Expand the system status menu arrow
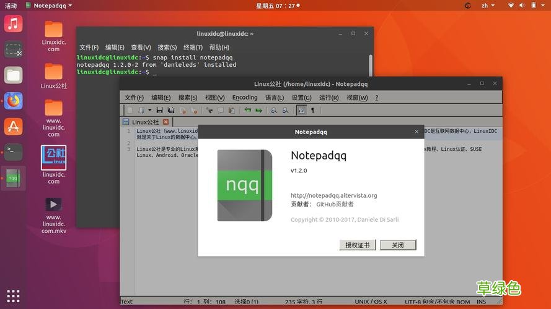Image resolution: width=551 pixels, height=309 pixels. [x=543, y=6]
